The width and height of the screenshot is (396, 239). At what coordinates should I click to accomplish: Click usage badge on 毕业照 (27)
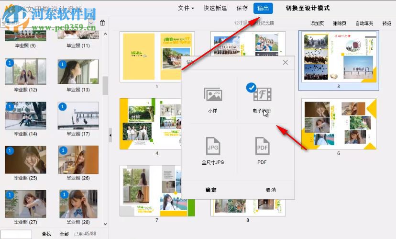(x=10, y=195)
